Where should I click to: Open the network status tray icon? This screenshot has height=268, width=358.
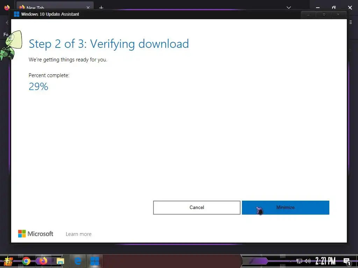pyautogui.click(x=299, y=261)
